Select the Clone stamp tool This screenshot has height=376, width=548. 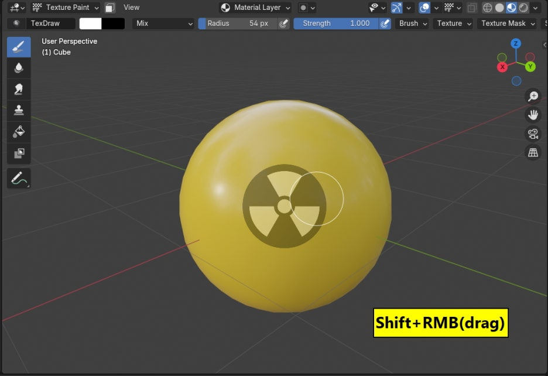point(19,110)
